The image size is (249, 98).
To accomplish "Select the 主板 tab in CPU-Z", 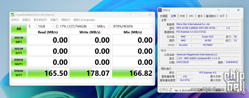I will 173,16.
